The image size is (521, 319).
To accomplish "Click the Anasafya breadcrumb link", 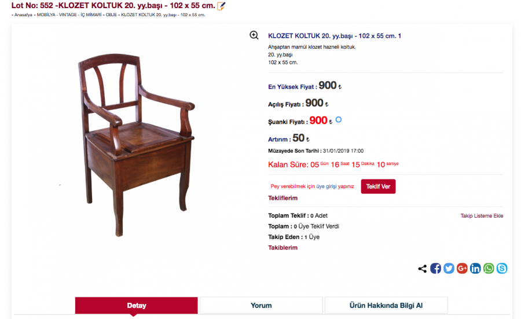I will [x=23, y=15].
